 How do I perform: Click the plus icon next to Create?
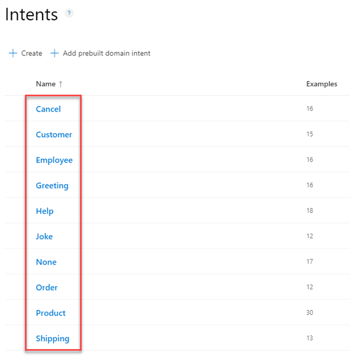[x=13, y=53]
